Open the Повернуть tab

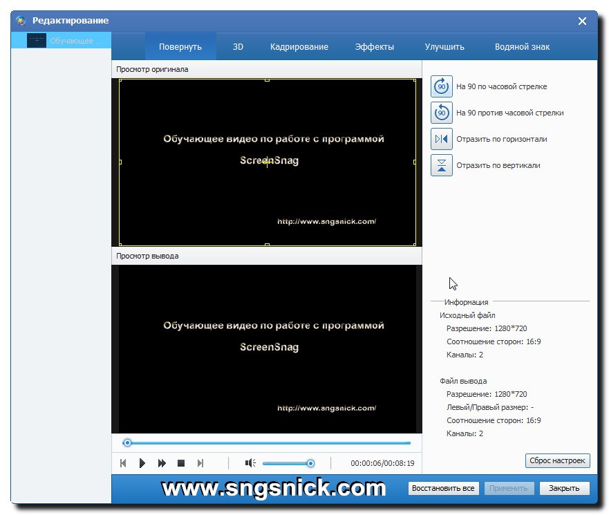pyautogui.click(x=180, y=46)
